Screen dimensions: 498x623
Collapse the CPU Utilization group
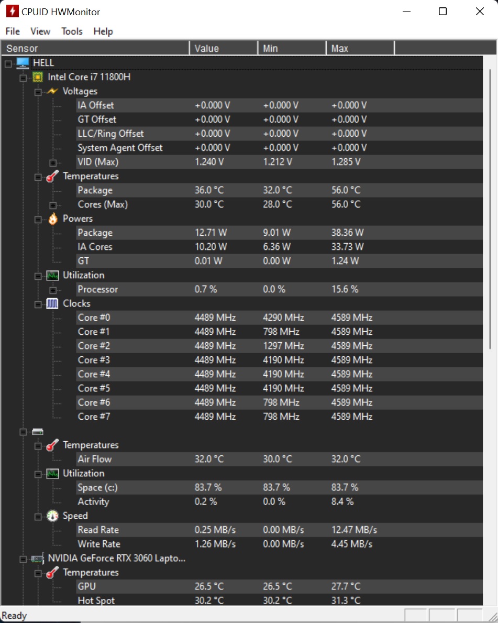pyautogui.click(x=38, y=276)
